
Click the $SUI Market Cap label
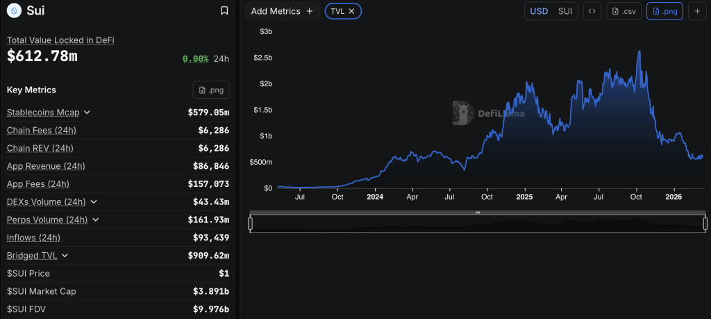(41, 291)
